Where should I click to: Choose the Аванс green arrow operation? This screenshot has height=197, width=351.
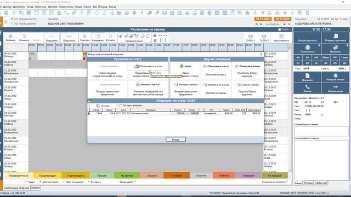(x=185, y=66)
